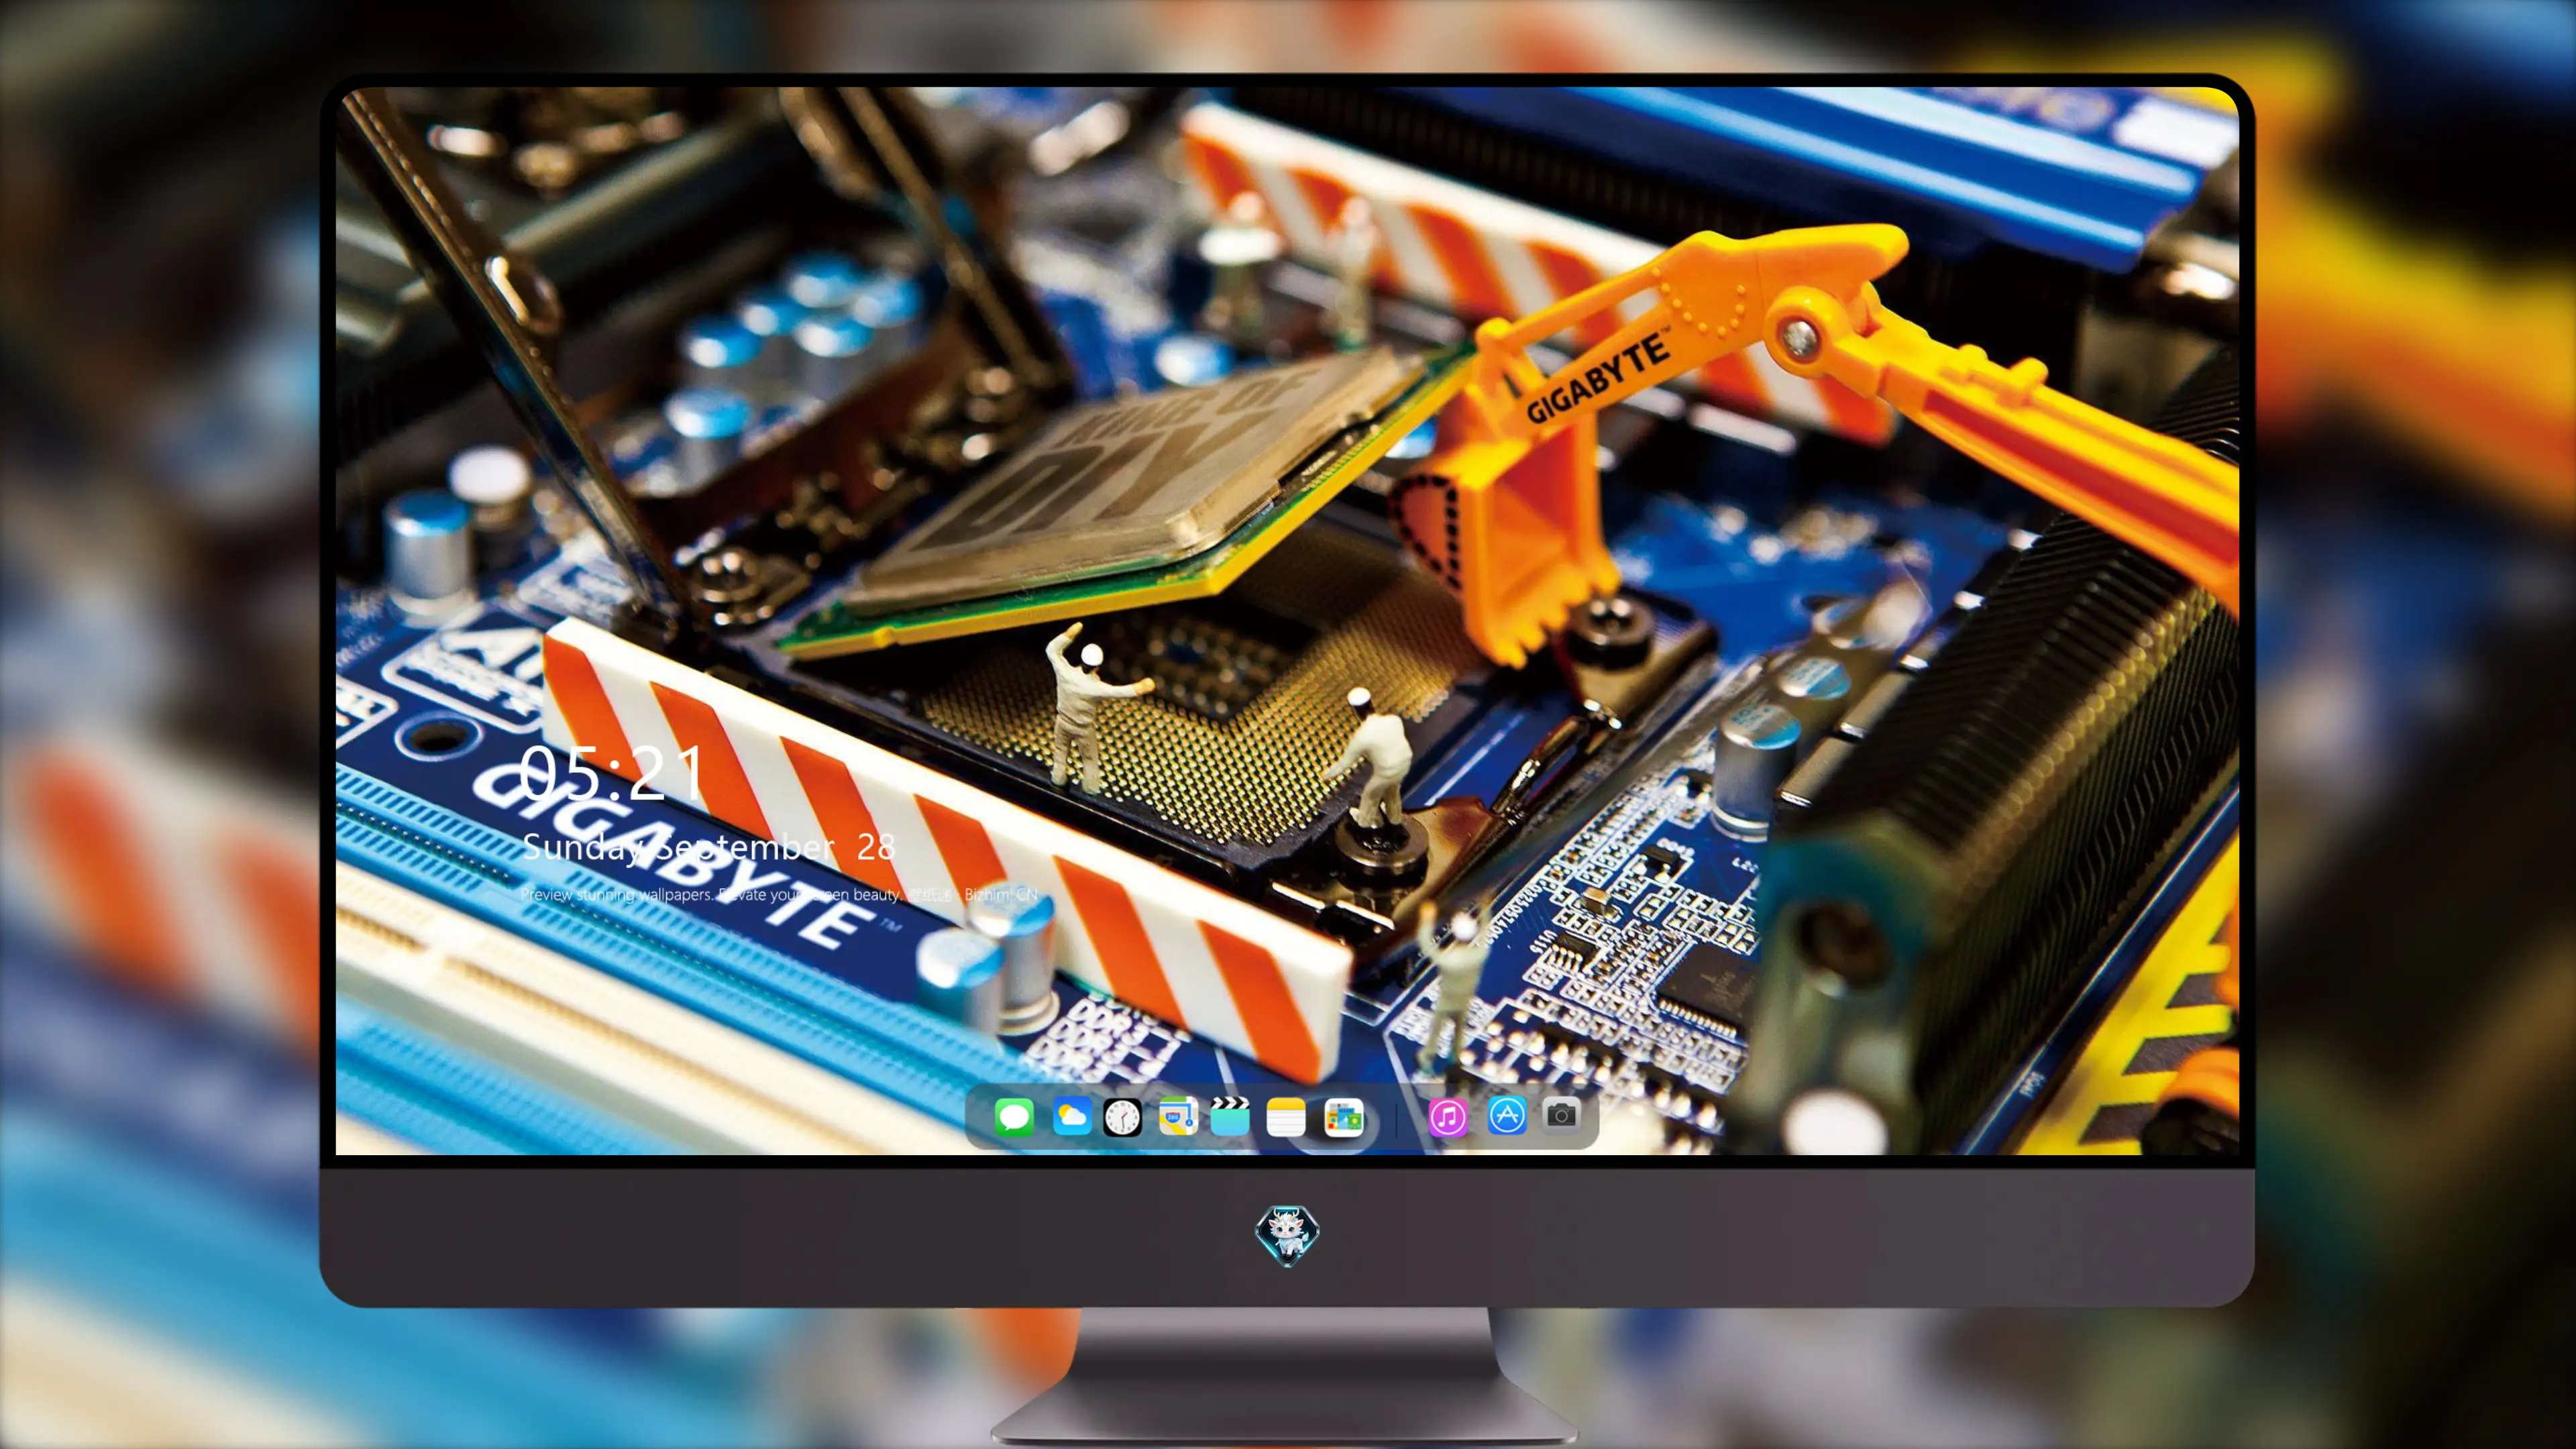Image resolution: width=2576 pixels, height=1449 pixels.
Task: Launch the Videos clapperboard app
Action: (1230, 1116)
